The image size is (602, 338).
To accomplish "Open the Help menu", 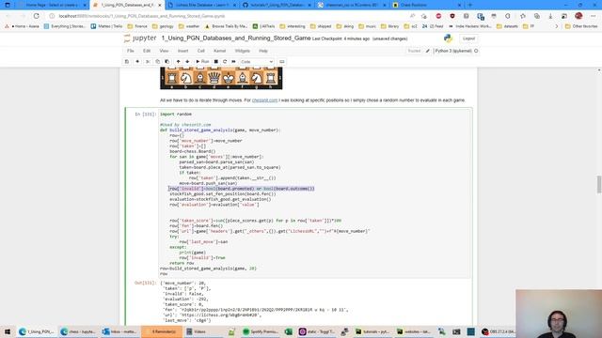I will pyautogui.click(x=263, y=51).
